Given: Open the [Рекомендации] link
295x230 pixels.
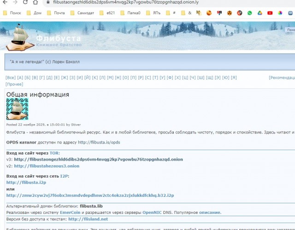Looking at the screenshot, I should pos(282,78).
